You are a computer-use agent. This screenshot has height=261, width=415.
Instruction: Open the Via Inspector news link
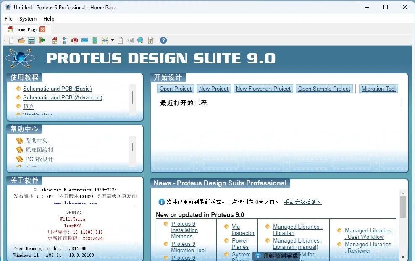click(243, 230)
